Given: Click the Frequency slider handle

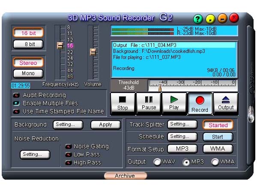Looking at the screenshot, I should (60, 46).
